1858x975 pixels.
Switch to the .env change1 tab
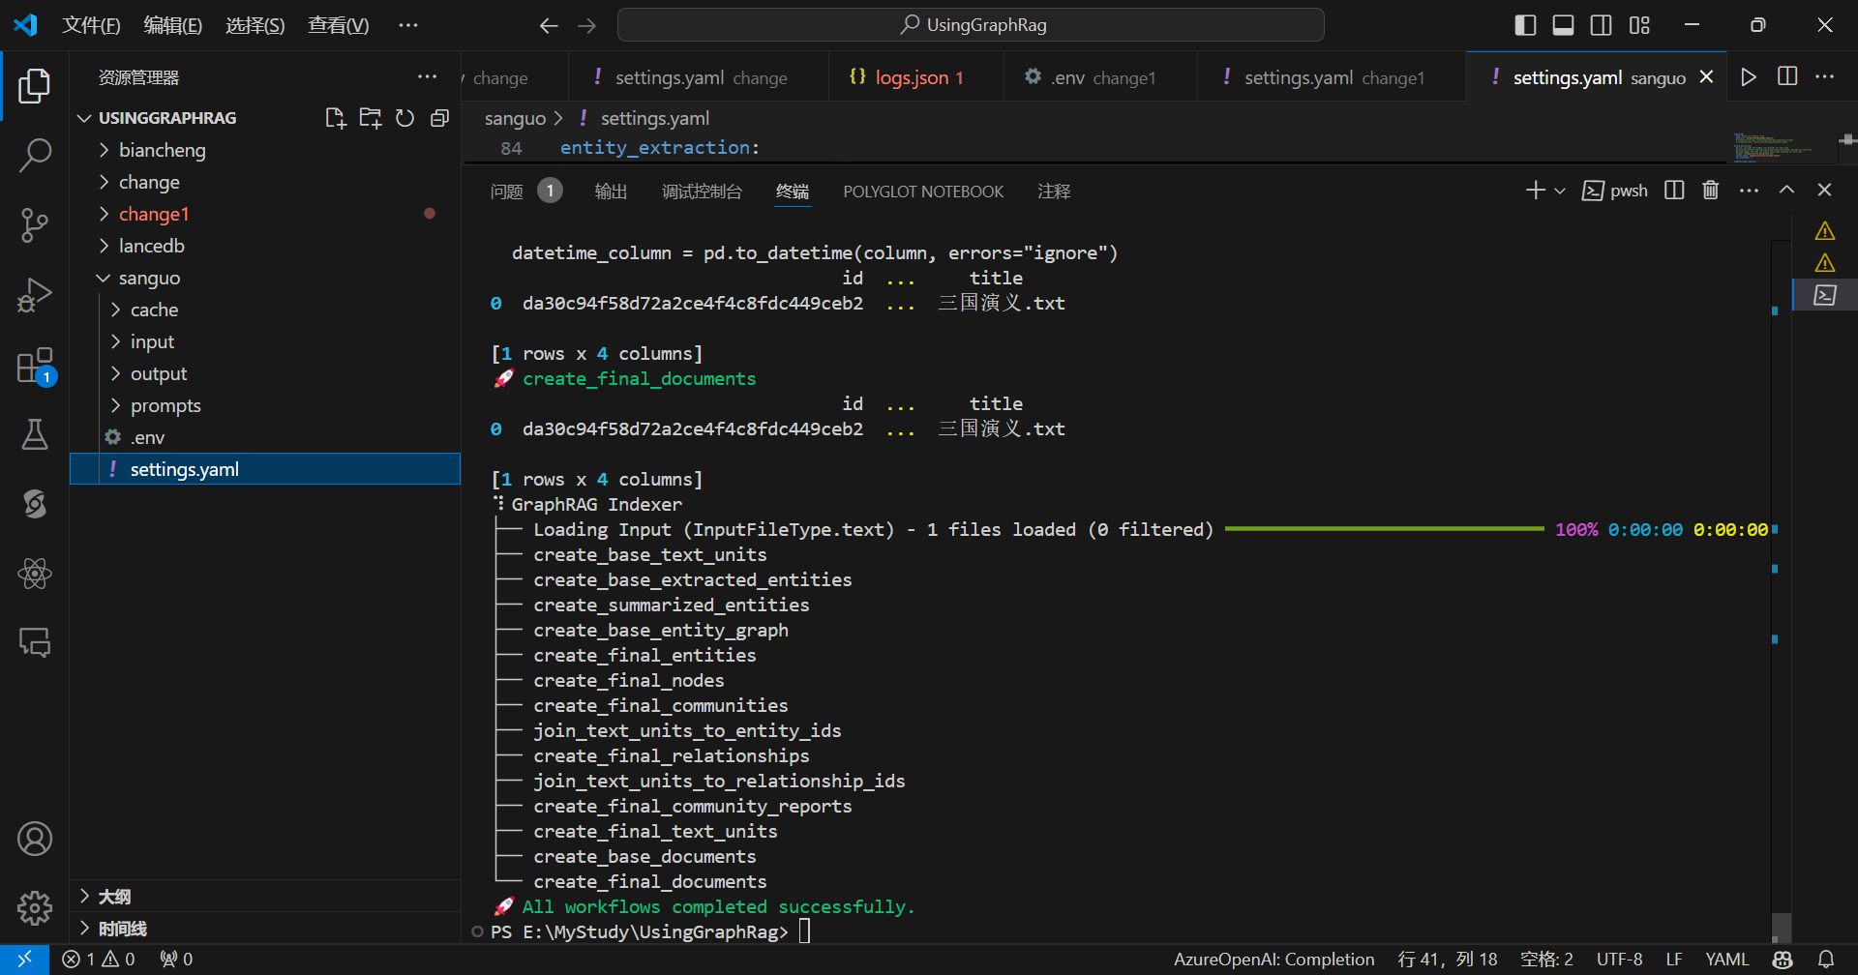point(1100,77)
